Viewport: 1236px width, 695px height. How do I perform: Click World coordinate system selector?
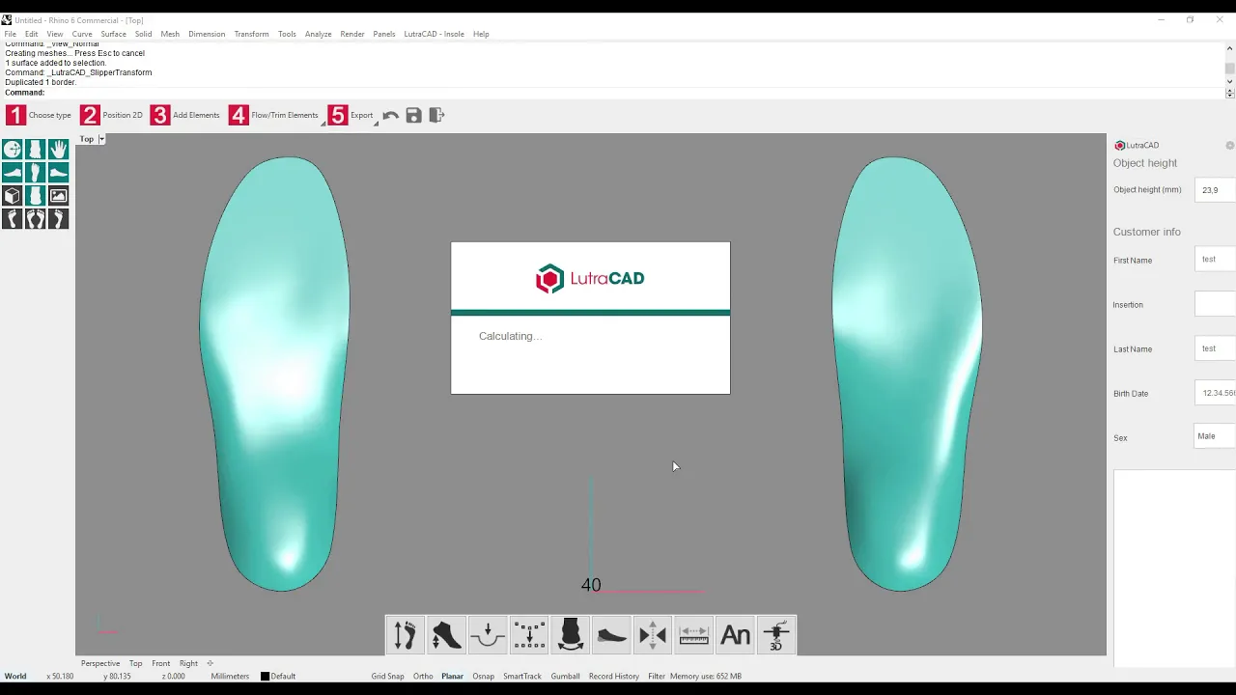pos(15,676)
